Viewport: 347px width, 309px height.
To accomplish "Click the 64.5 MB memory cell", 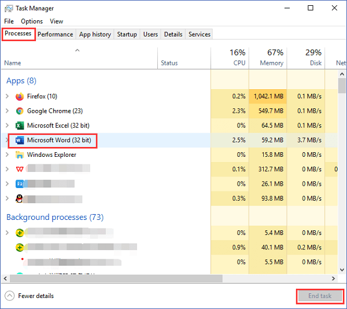I will (268, 126).
